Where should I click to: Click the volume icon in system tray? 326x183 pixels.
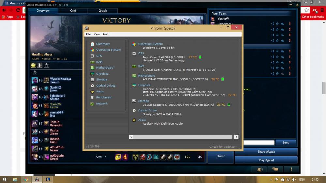(294, 180)
